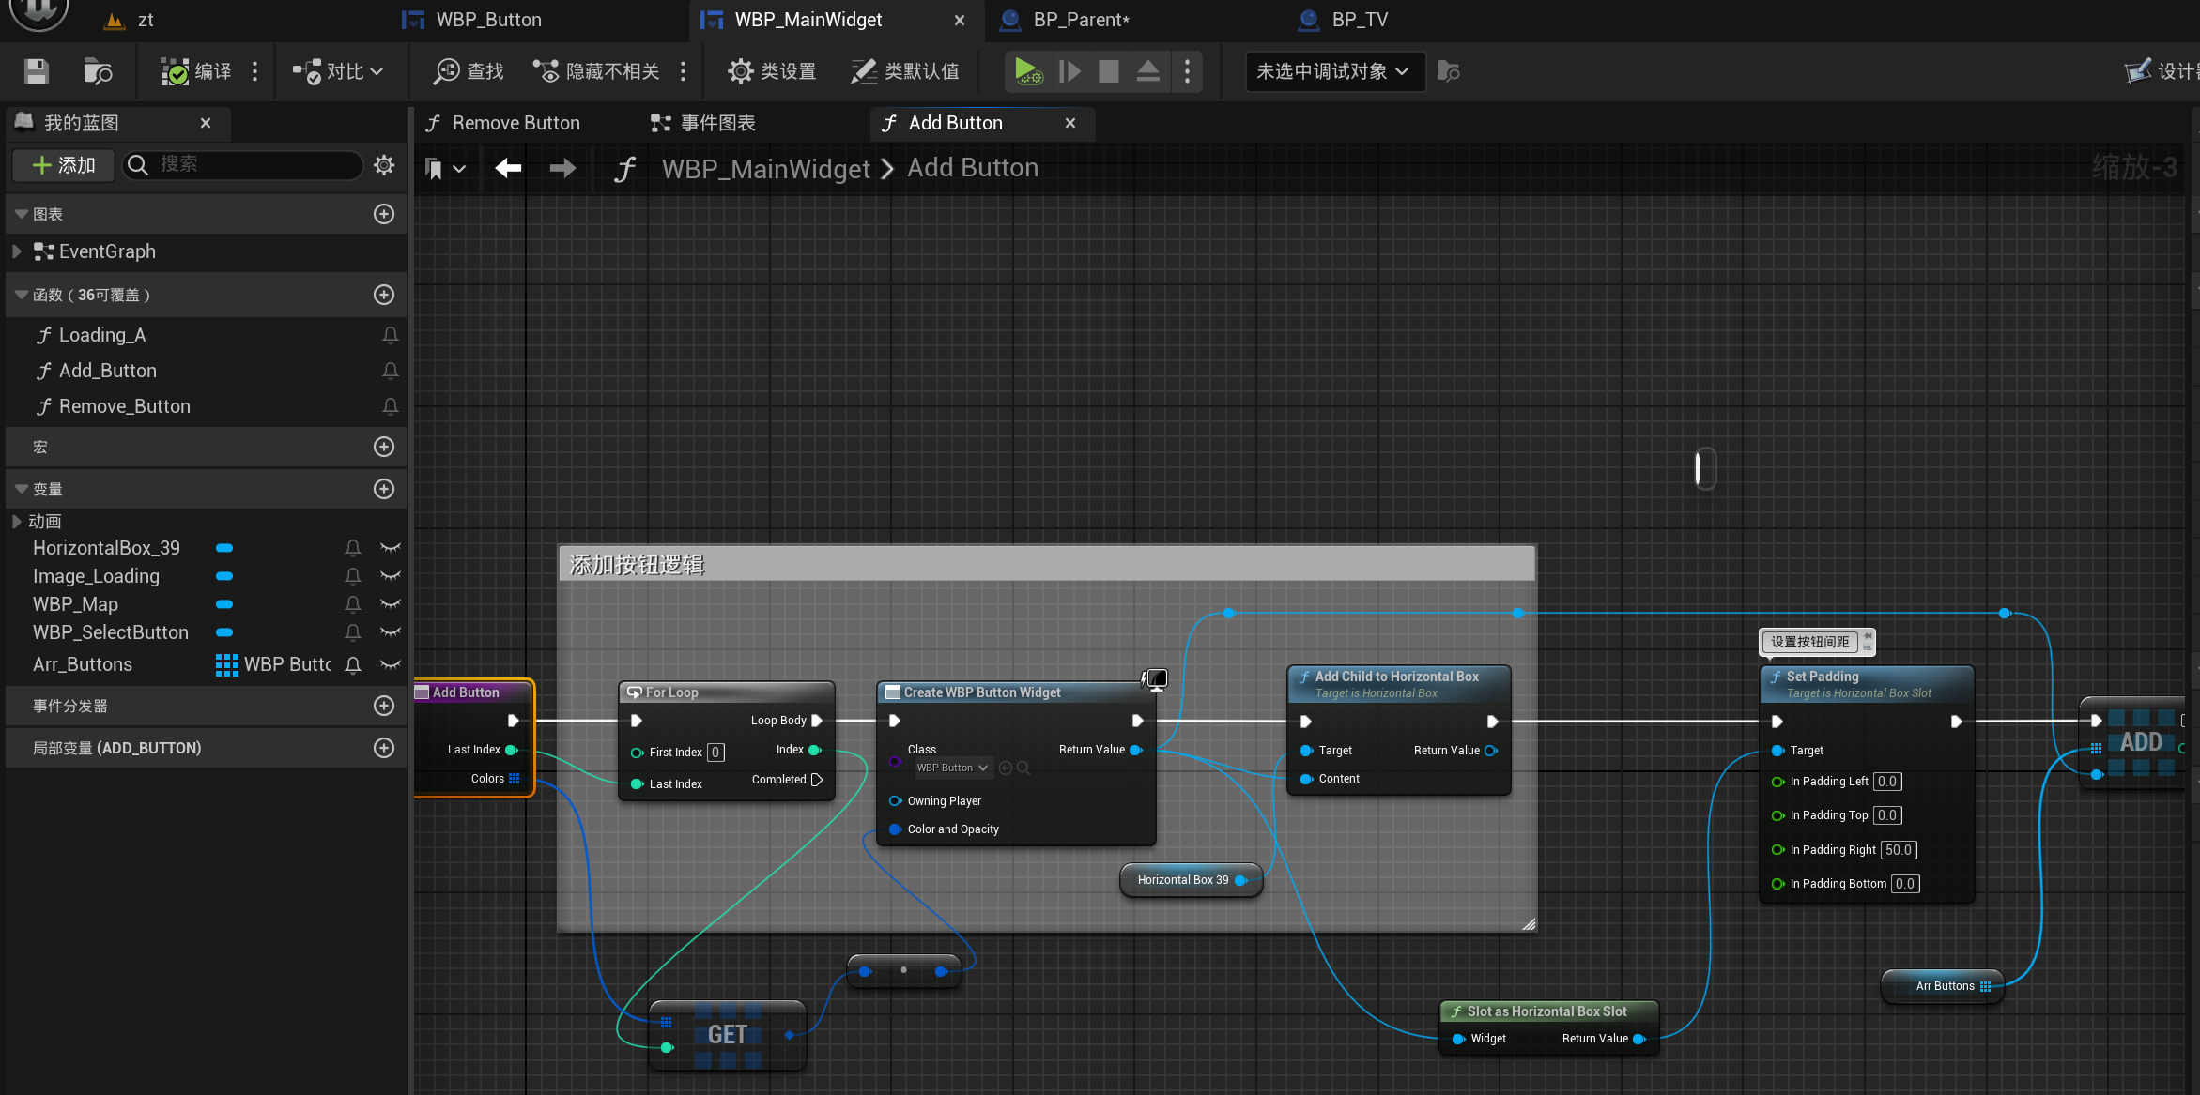Click the HorizontalBox_39 variable type color pill

pyautogui.click(x=224, y=548)
